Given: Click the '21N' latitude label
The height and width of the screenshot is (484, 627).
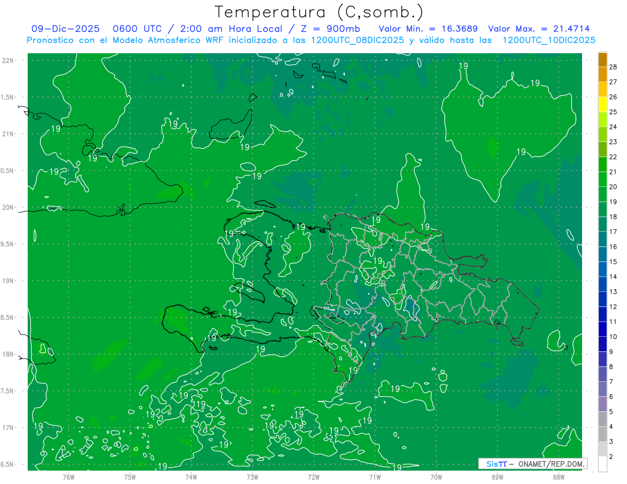Looking at the screenshot, I should pyautogui.click(x=8, y=134).
